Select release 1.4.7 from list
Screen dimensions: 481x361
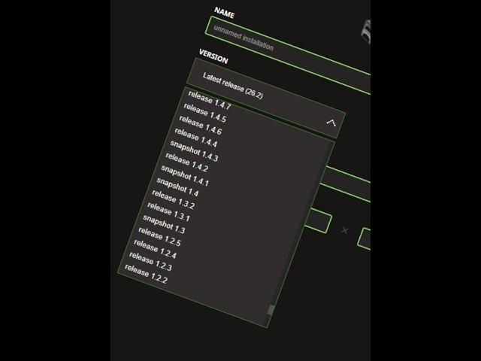pos(210,100)
